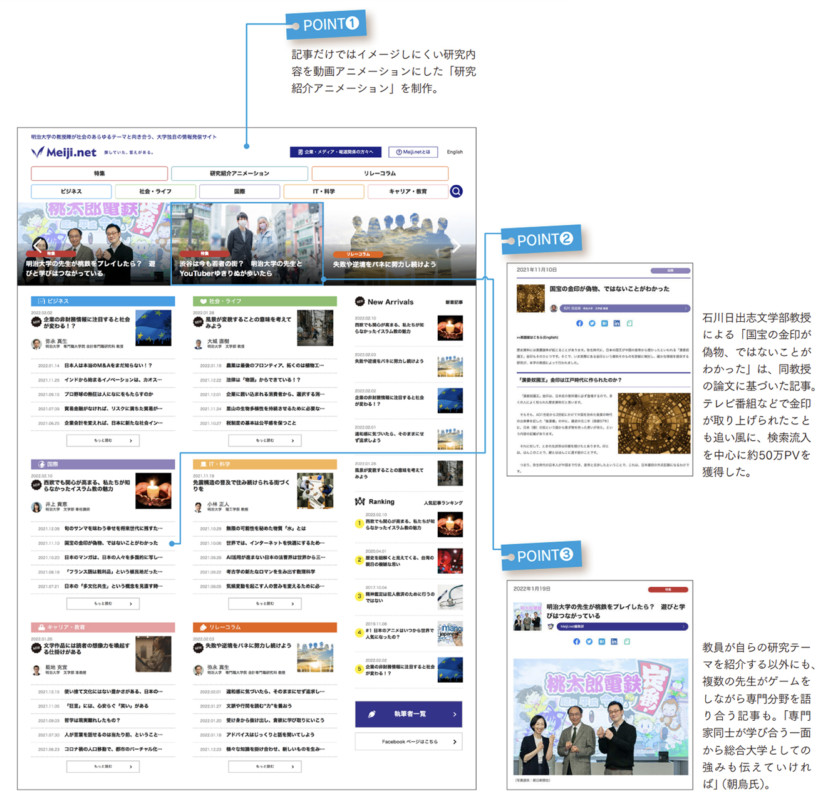Click the note share icon in the 金印 article
The height and width of the screenshot is (806, 833).
click(629, 324)
